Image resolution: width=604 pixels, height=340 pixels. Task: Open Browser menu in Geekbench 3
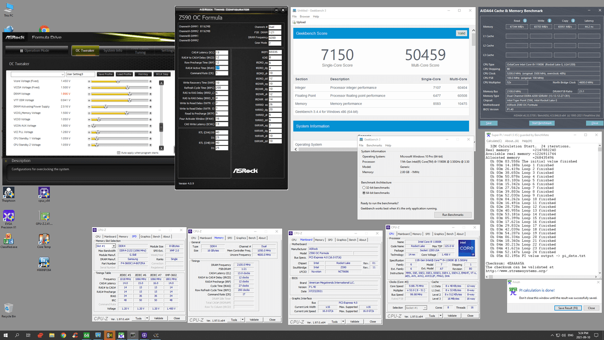(305, 17)
